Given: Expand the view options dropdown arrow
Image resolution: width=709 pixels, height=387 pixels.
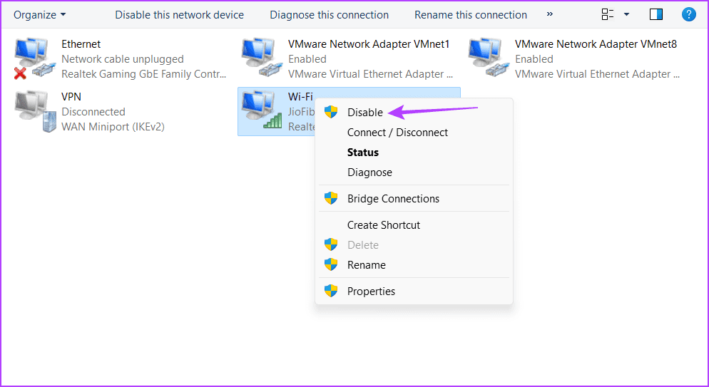Looking at the screenshot, I should point(626,14).
